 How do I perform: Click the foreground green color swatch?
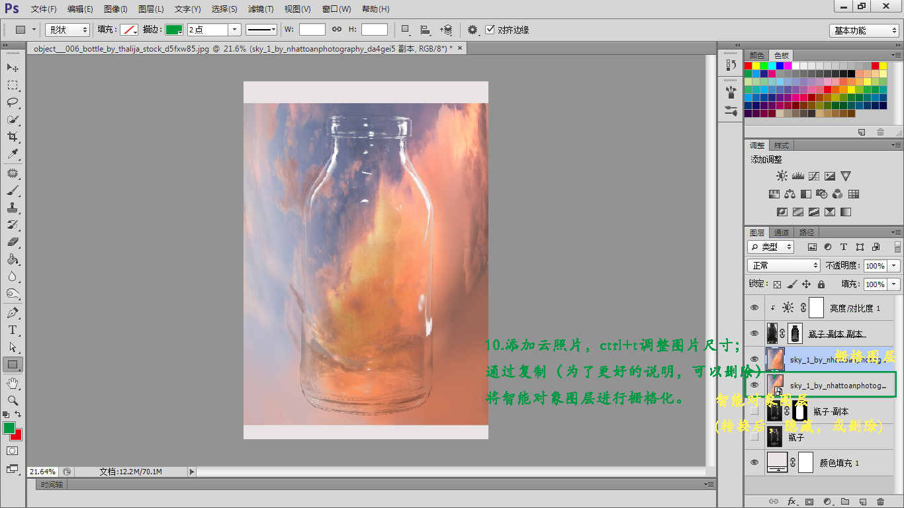(x=9, y=428)
